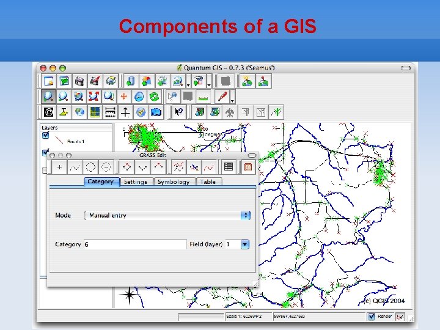
Task: Select the Delete Line tool in GRASS Edit
Action: coord(209,167)
